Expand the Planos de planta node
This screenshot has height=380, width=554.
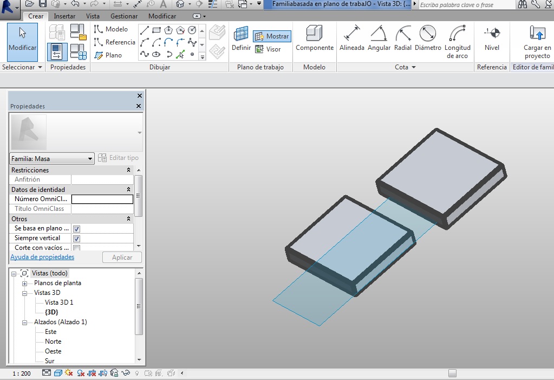[24, 284]
